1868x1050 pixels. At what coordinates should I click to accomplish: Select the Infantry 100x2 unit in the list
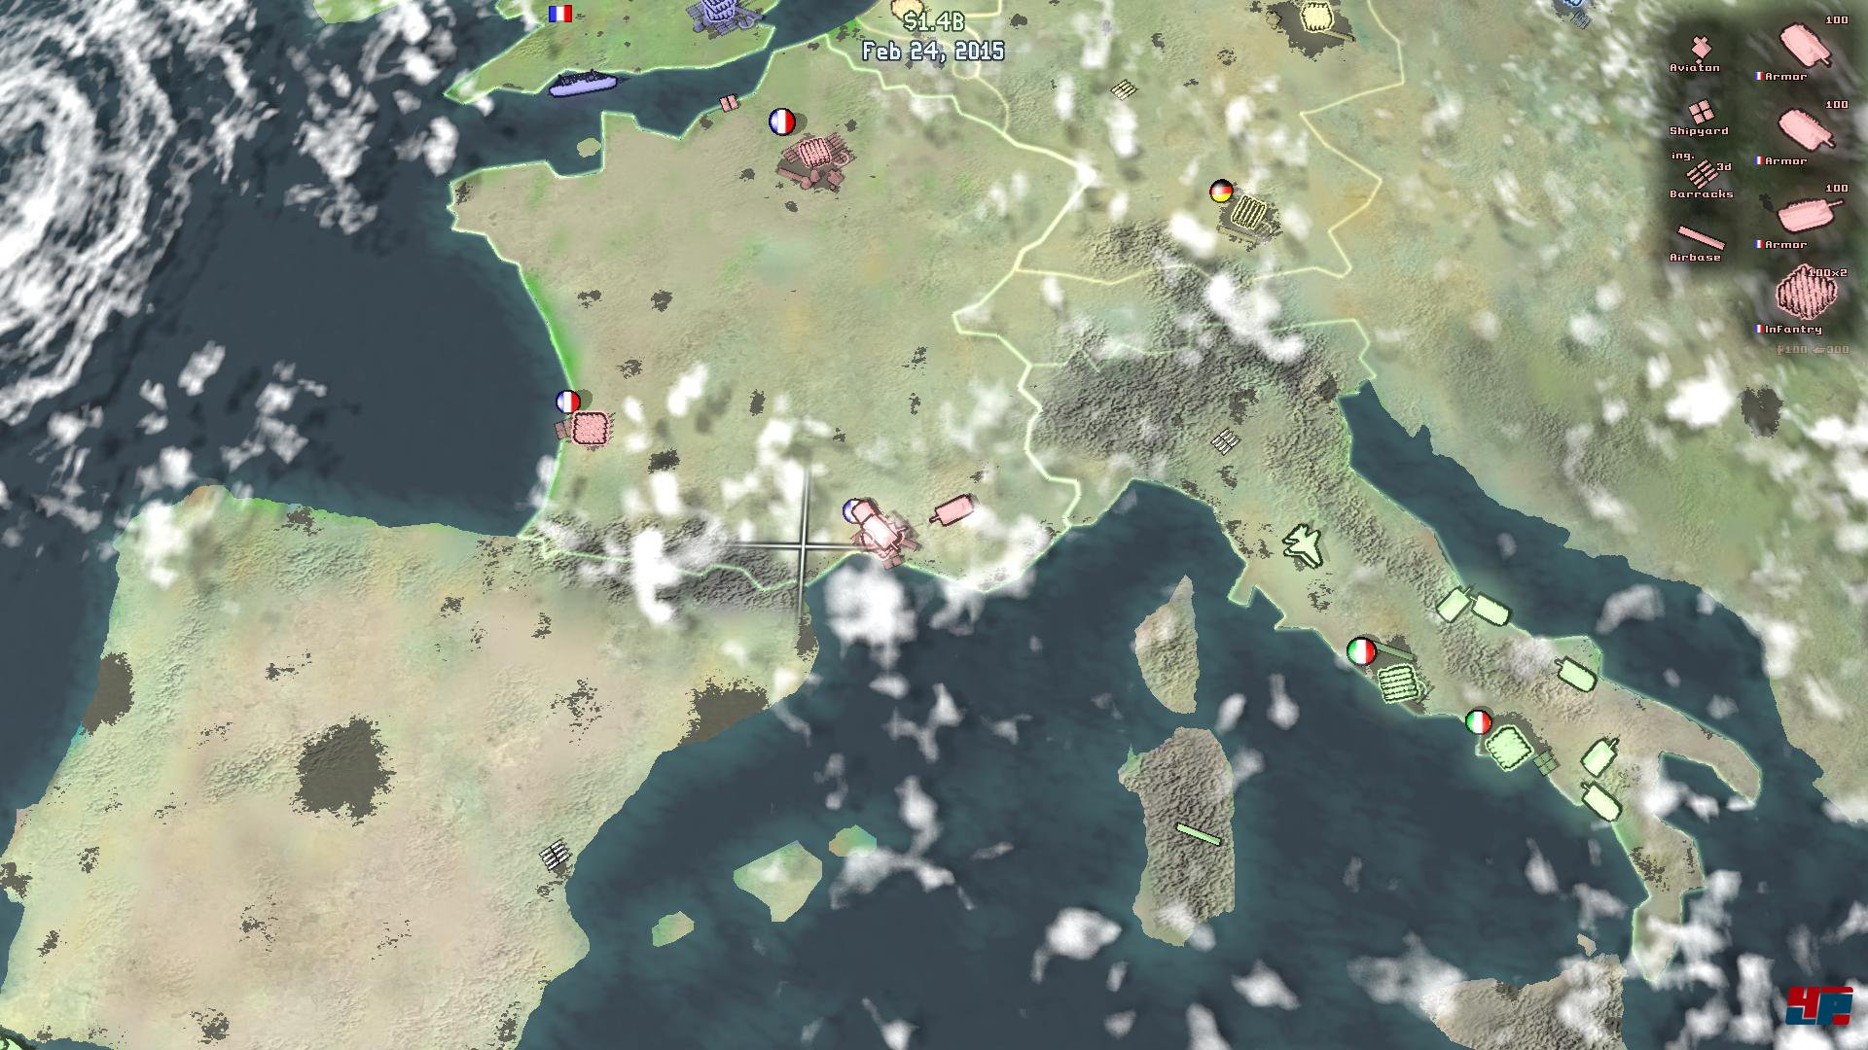click(1806, 294)
